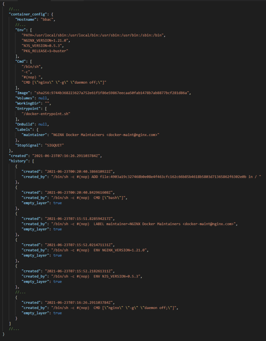Select the NJS_VERSION=0.5.3 entry
Screen dimensions: 266x341
pyautogui.click(x=43, y=46)
